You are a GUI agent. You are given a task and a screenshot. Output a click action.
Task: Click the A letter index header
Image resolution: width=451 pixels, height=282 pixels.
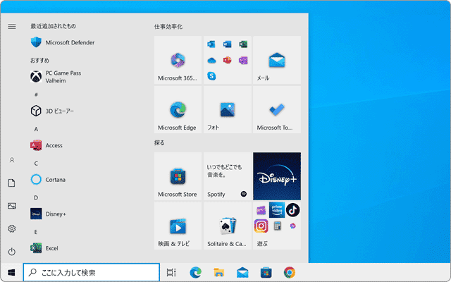[36, 129]
